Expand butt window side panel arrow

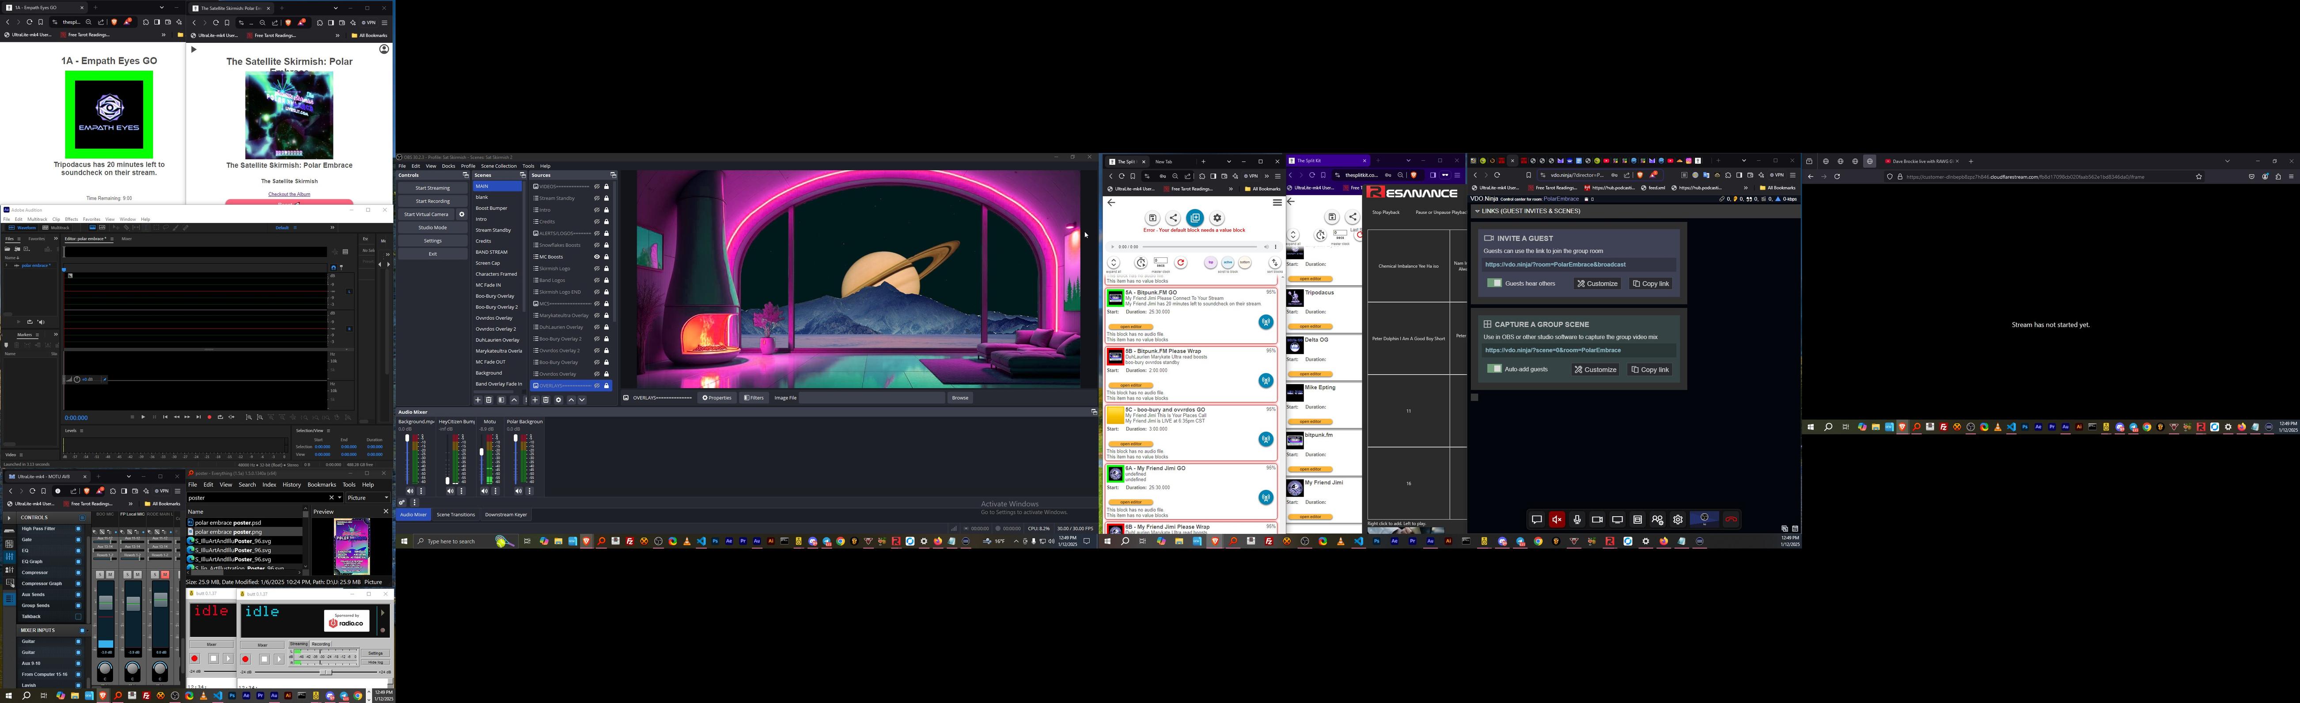click(x=383, y=613)
